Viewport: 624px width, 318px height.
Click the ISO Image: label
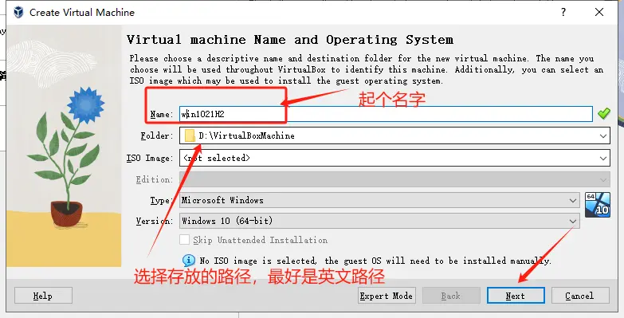[150, 158]
